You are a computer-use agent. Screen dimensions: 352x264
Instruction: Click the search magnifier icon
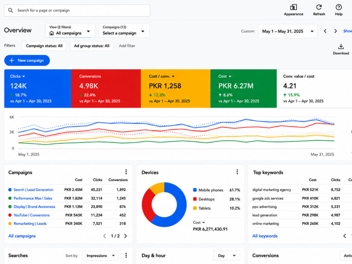(10, 10)
